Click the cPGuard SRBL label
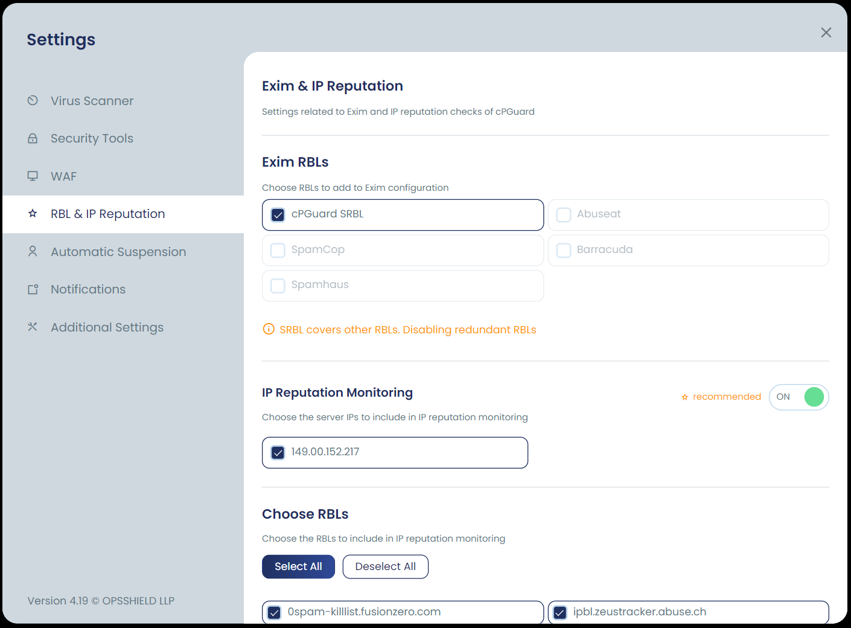The width and height of the screenshot is (851, 628). tap(327, 214)
